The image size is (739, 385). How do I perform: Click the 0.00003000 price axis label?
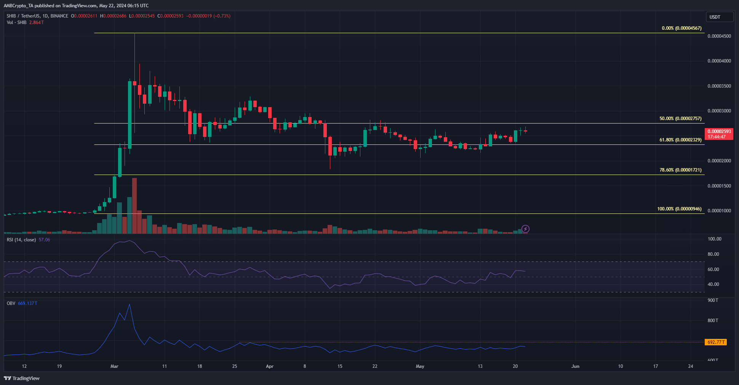pyautogui.click(x=719, y=111)
